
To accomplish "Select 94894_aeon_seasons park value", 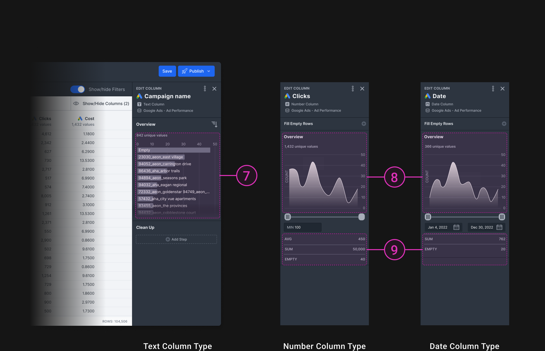I will 162,178.
